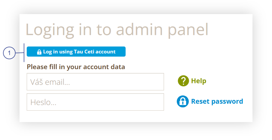
Task: Click the vertical callout bracket line
Action: click(24, 53)
